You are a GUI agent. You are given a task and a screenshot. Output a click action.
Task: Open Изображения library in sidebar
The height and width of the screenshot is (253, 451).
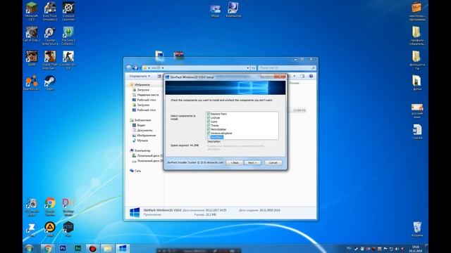(146, 136)
